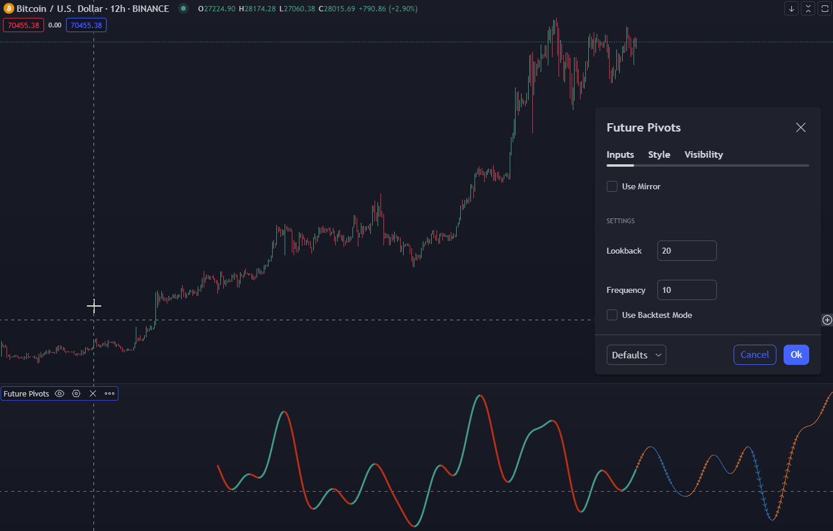Open Future Pivots more options menu
833x531 pixels.
pyautogui.click(x=110, y=393)
